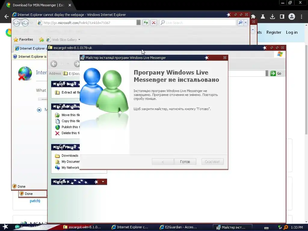
Task: Click the IE security shield status icon
Action: [14, 186]
